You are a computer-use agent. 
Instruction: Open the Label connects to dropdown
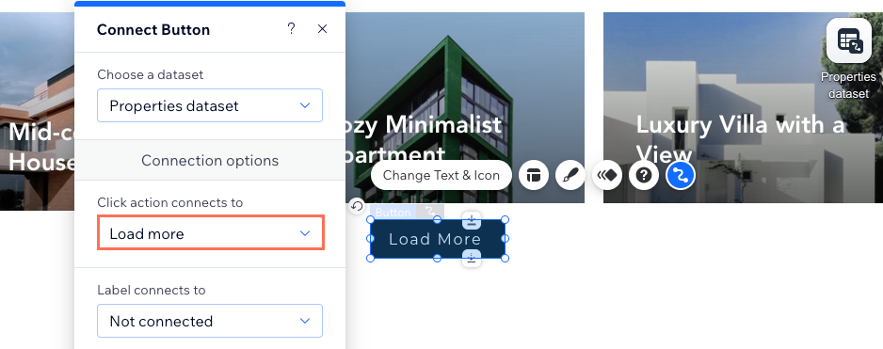(x=210, y=321)
